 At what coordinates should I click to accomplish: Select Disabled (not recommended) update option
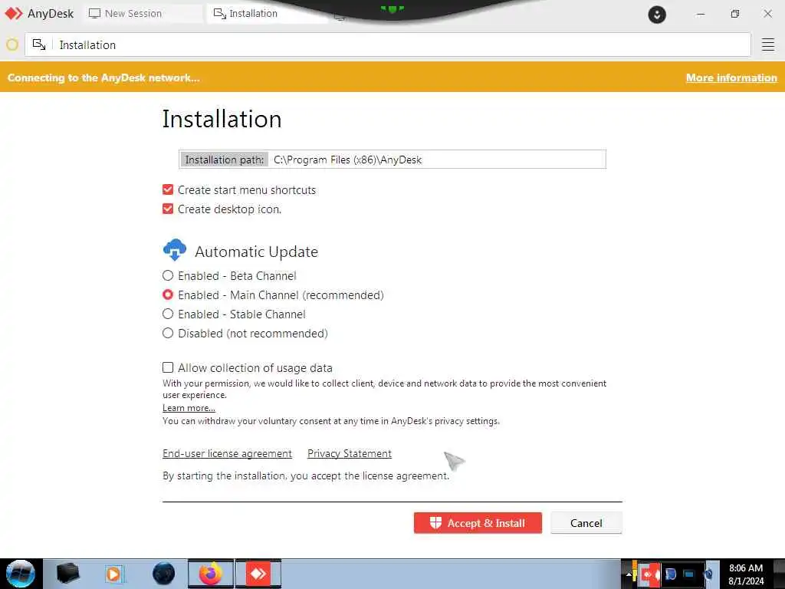(x=168, y=333)
